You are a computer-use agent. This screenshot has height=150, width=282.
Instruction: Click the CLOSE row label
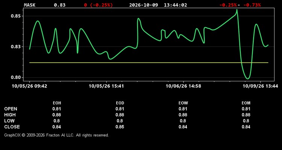point(12,127)
